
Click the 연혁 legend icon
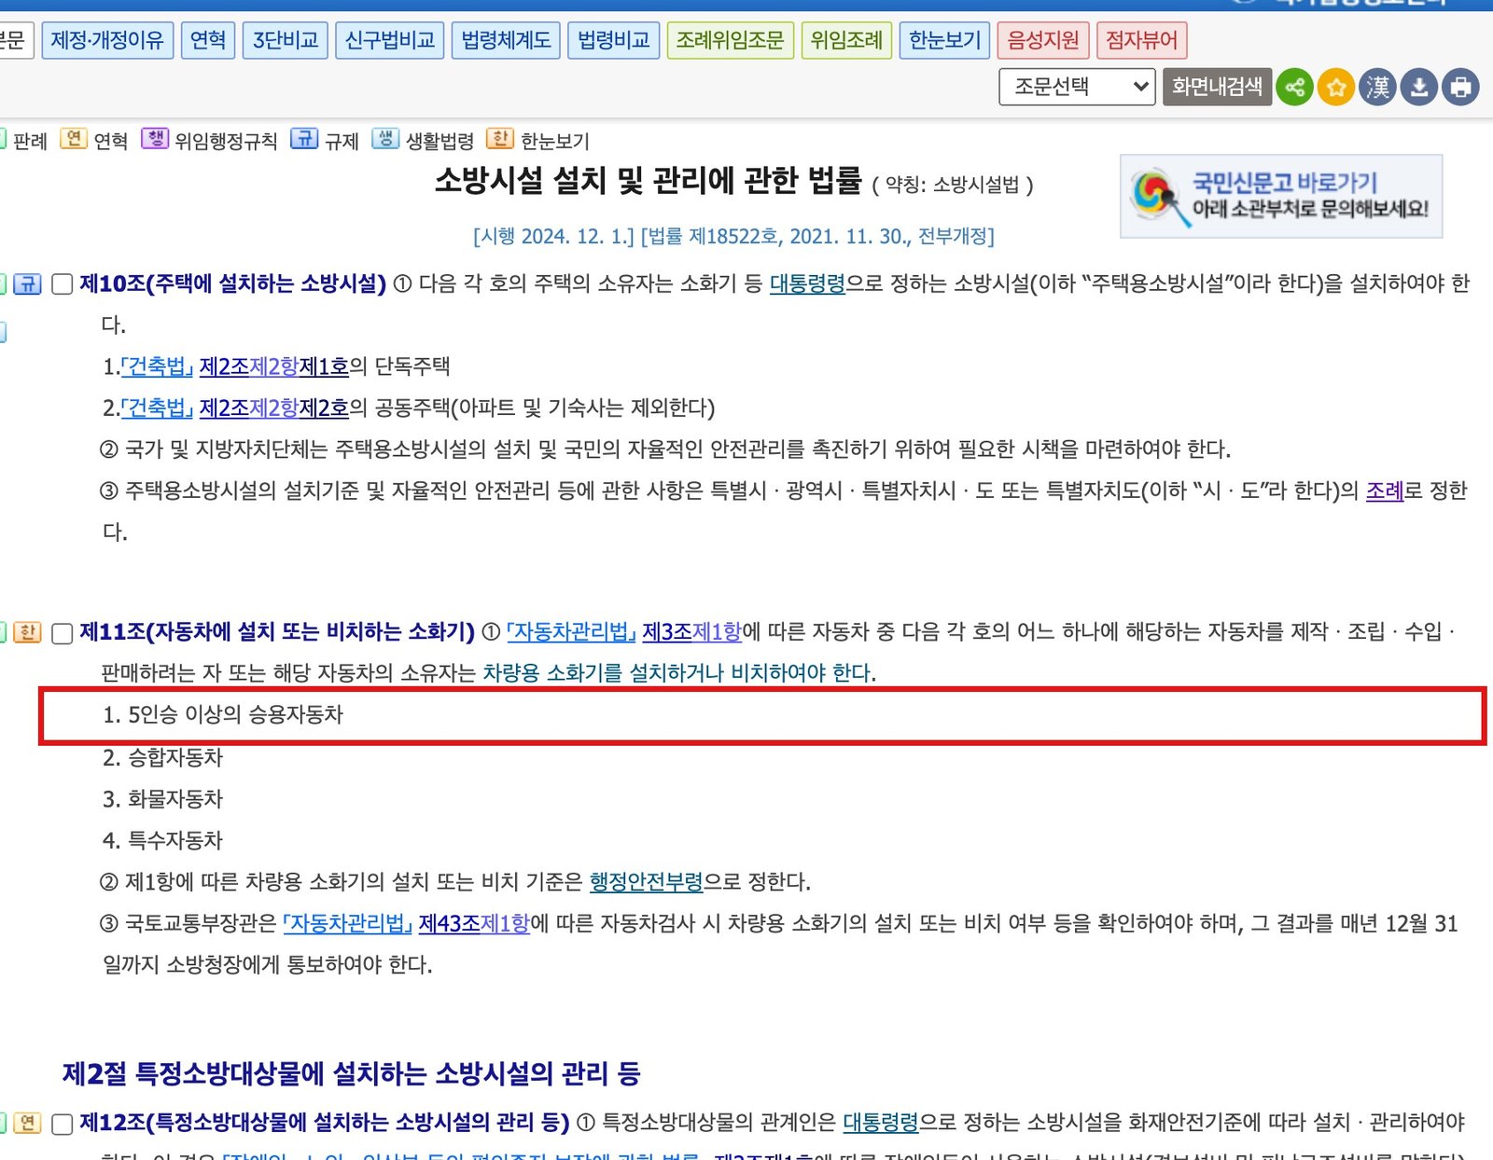click(74, 139)
